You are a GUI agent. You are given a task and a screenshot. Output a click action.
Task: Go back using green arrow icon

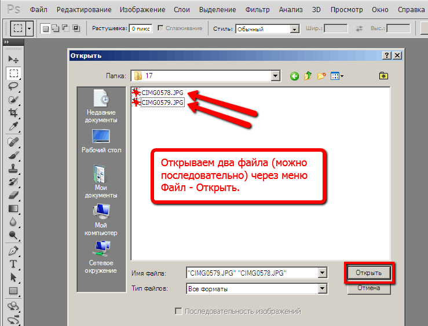tap(294, 76)
